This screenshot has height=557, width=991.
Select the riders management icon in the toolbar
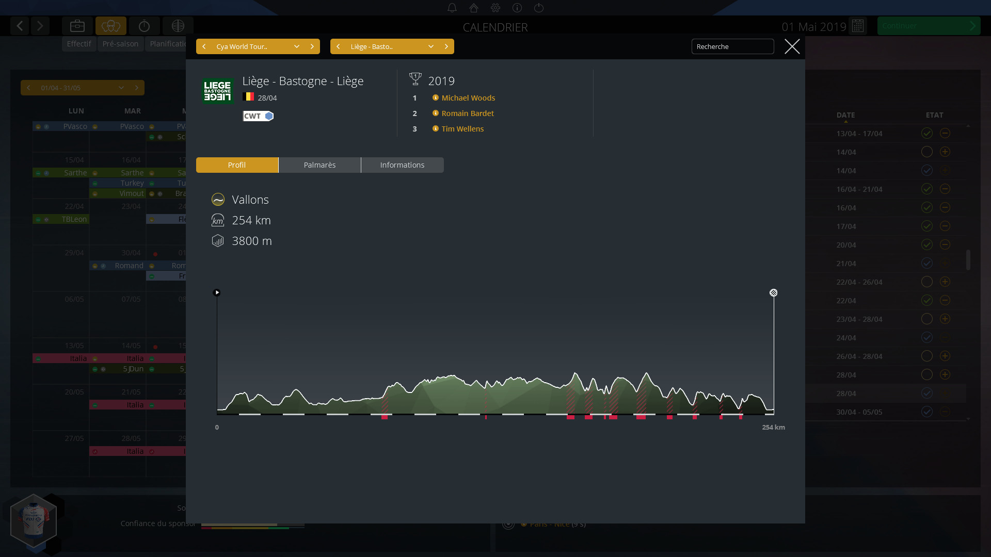click(x=110, y=26)
